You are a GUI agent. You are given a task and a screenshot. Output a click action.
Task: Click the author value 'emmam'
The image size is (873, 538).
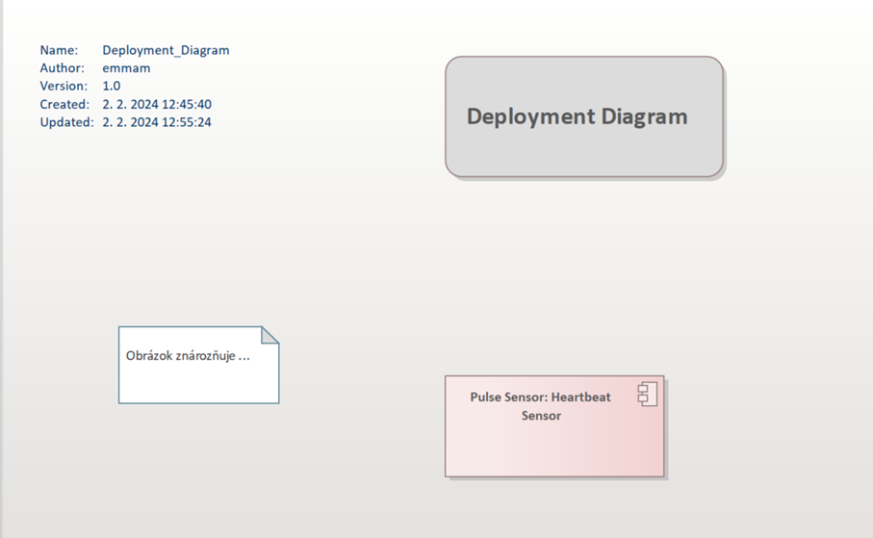[126, 68]
